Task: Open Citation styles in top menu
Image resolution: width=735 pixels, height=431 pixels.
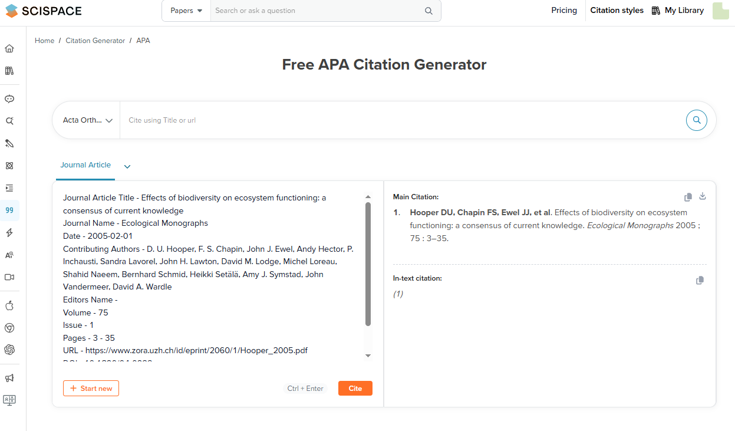Action: point(617,11)
